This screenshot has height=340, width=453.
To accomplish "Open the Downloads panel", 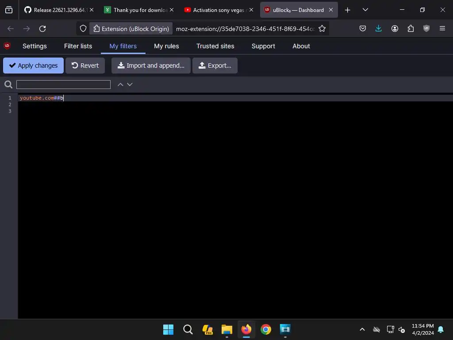I will pyautogui.click(x=379, y=29).
